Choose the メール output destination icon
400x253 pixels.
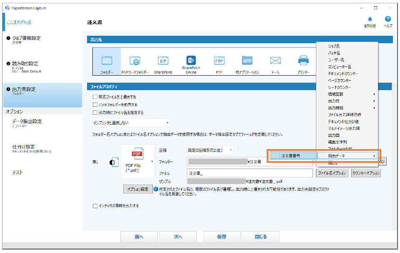(275, 61)
